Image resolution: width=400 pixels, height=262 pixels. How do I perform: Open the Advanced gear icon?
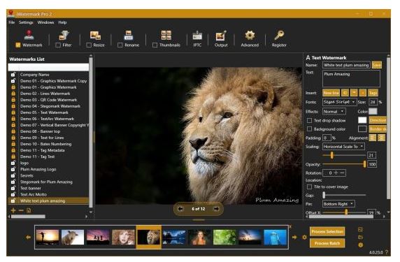click(x=250, y=35)
